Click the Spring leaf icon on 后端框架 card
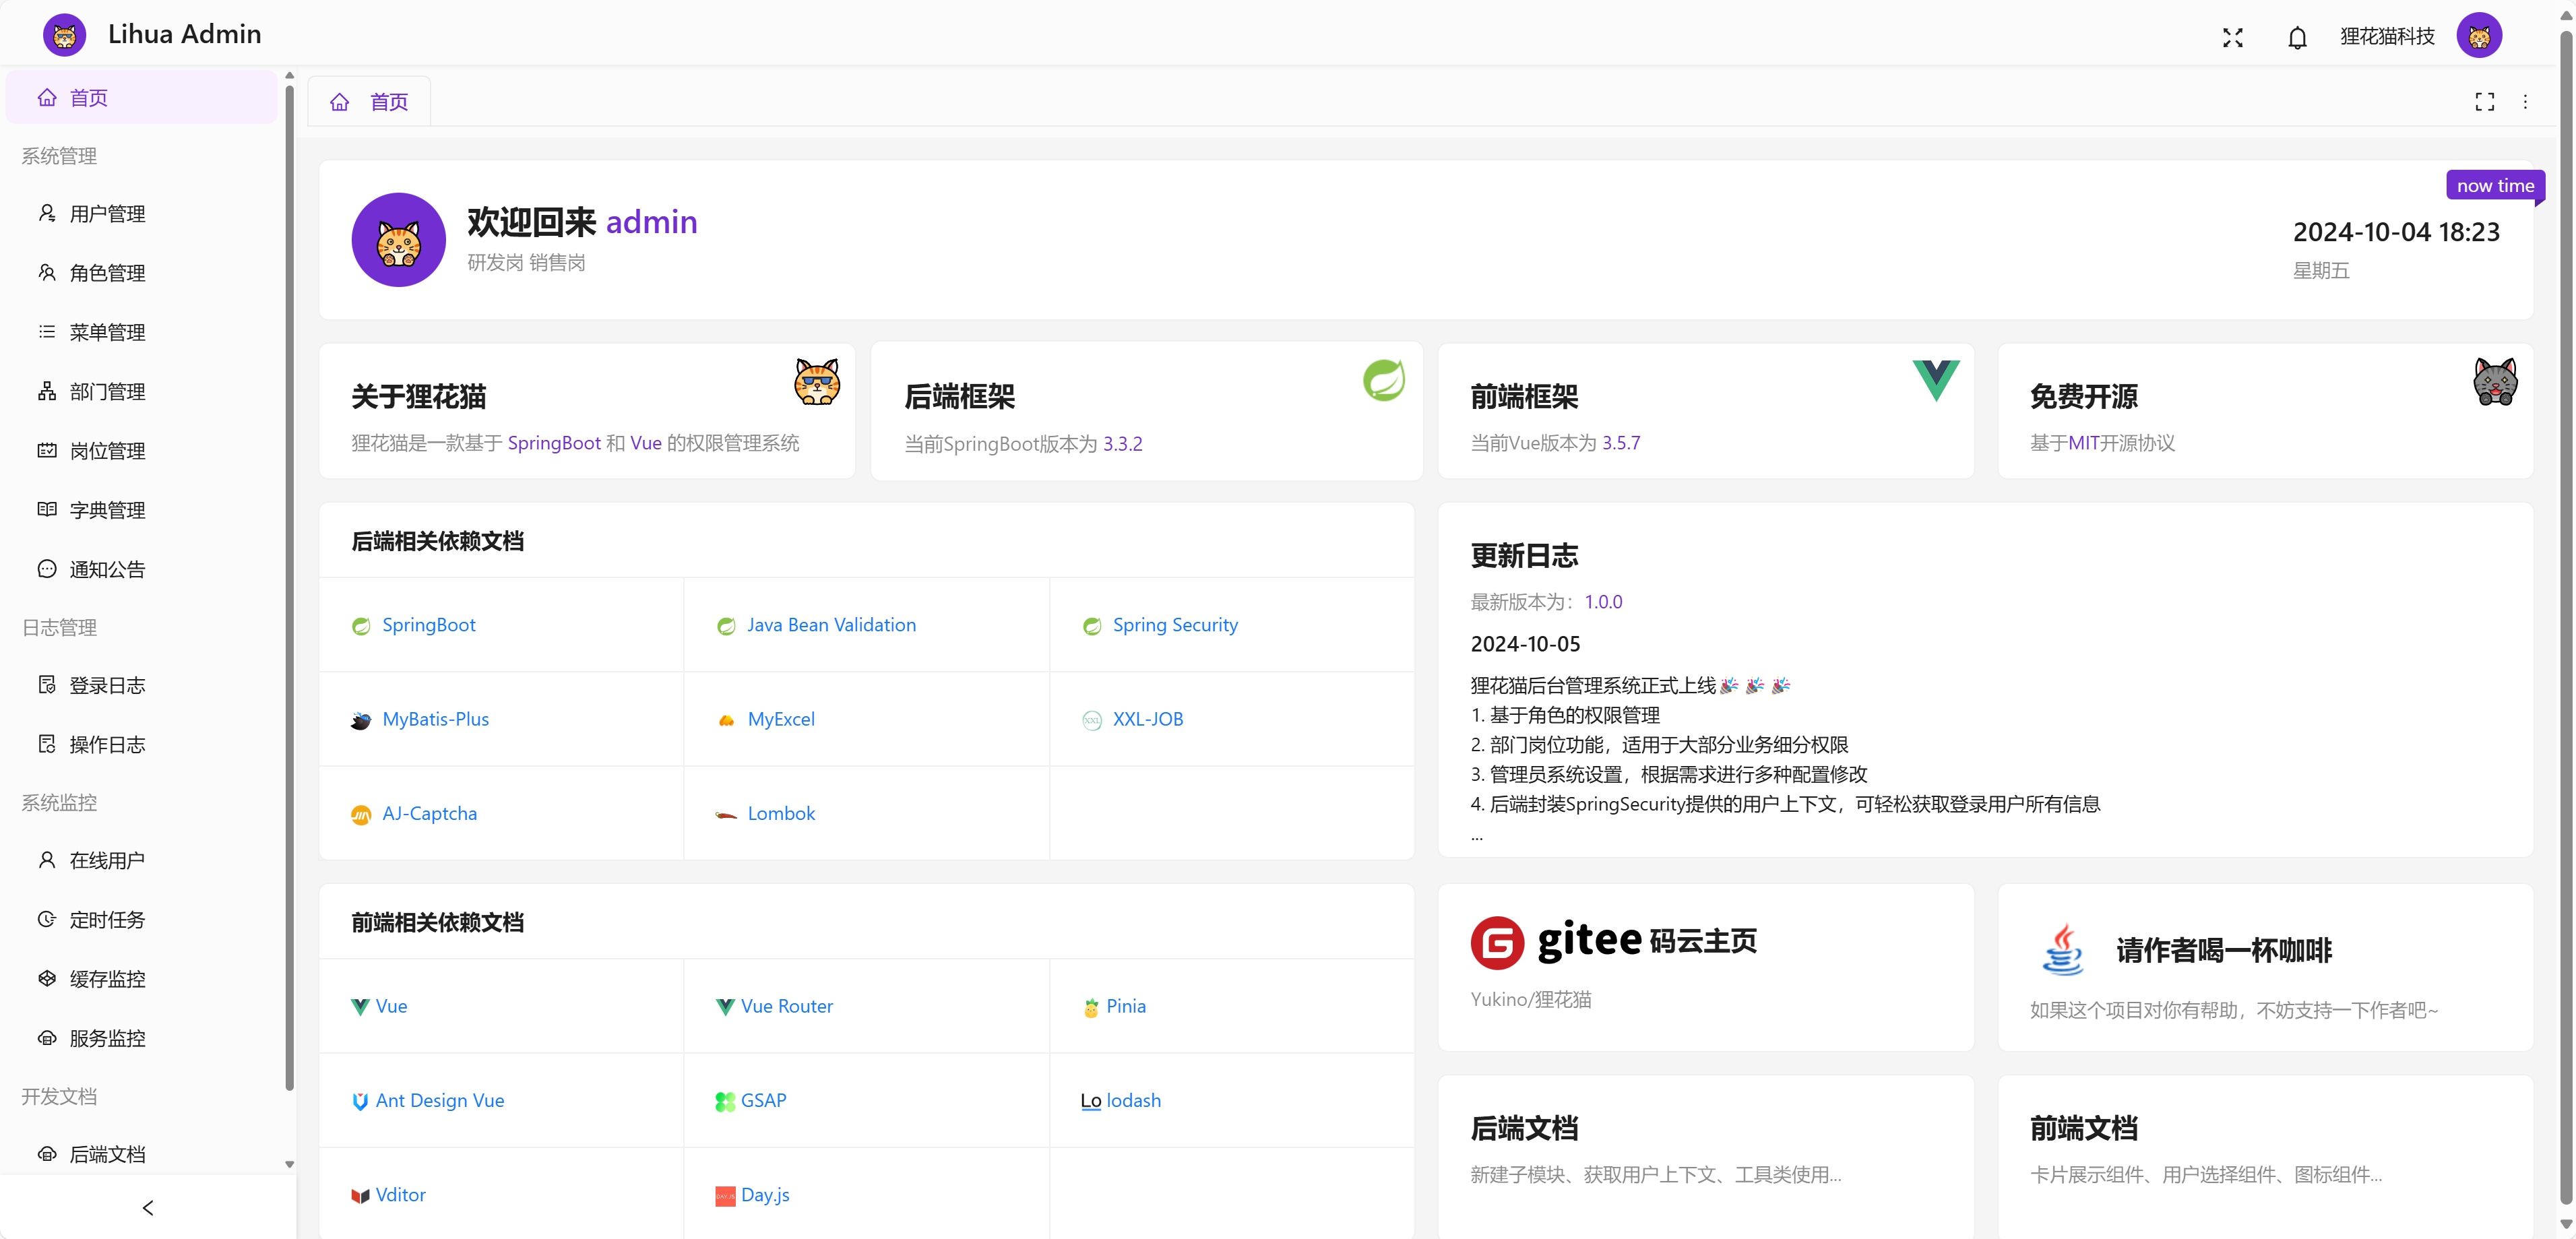This screenshot has width=2576, height=1239. click(x=1383, y=380)
